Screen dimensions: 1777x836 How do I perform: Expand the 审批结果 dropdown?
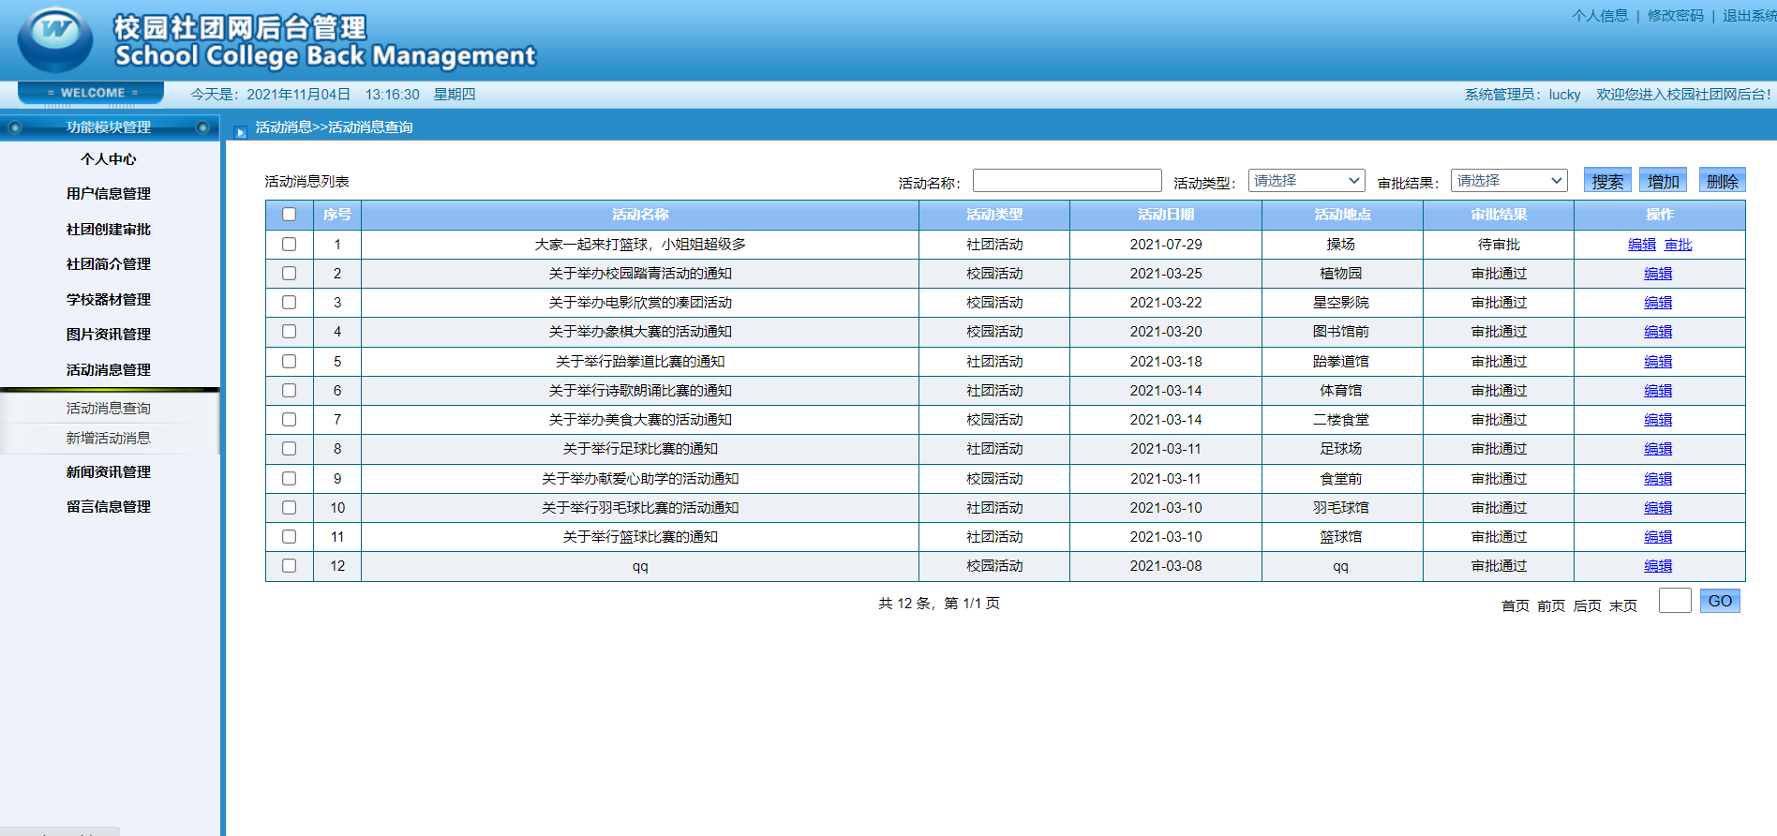pos(1509,181)
